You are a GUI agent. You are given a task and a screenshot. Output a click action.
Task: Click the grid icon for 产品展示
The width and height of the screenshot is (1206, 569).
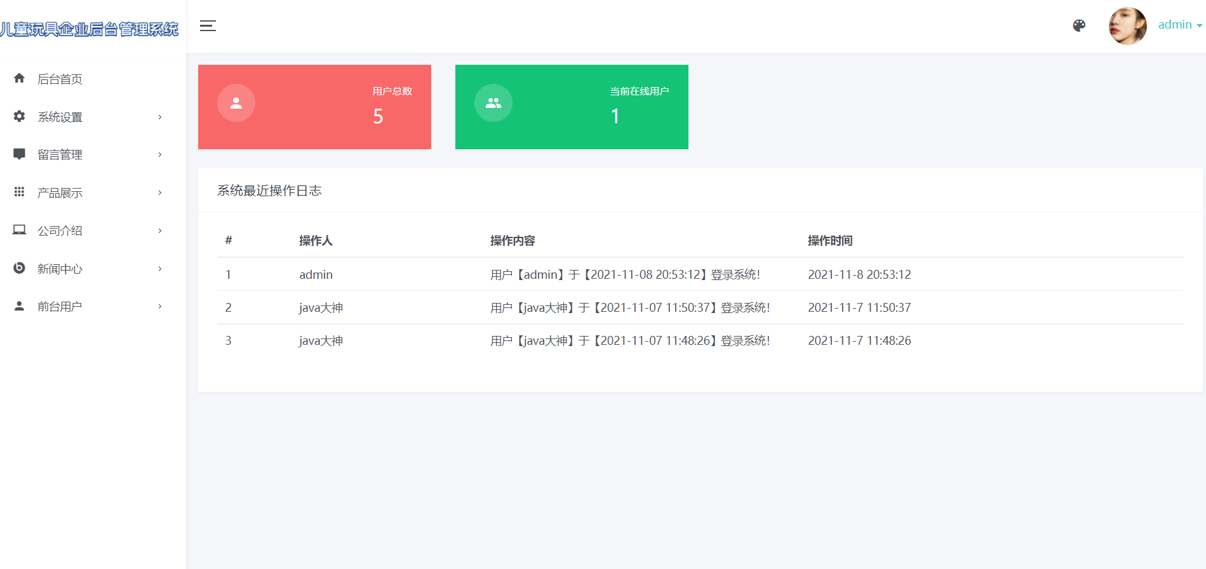19,192
